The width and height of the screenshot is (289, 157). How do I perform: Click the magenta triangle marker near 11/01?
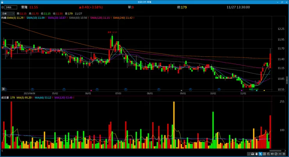click(x=242, y=90)
